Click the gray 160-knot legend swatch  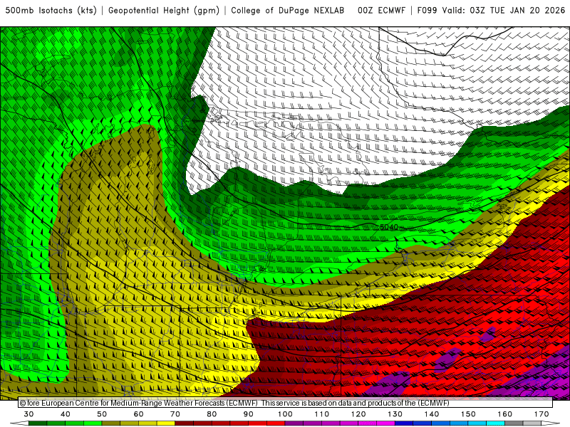[x=514, y=423]
